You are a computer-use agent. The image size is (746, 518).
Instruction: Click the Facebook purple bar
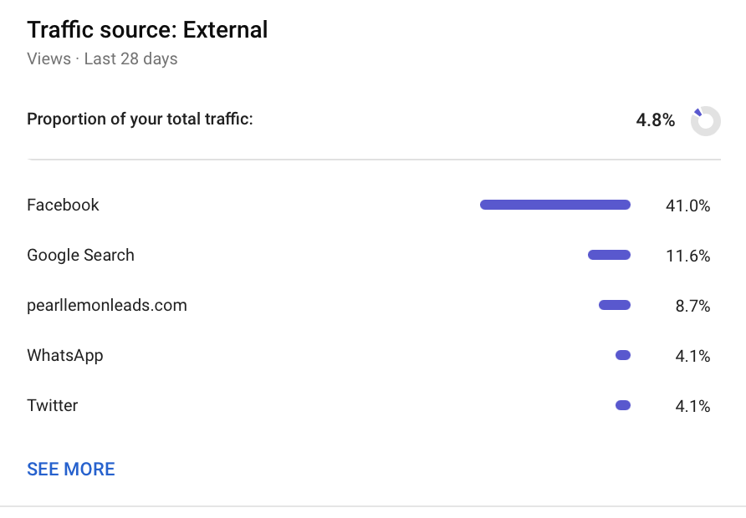(555, 205)
